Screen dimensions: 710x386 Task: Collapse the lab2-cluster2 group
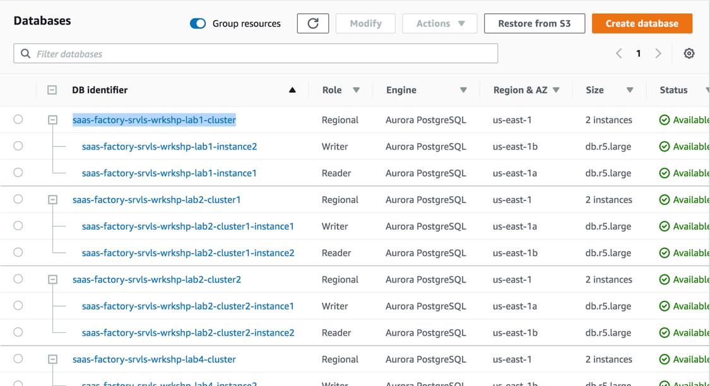click(53, 279)
